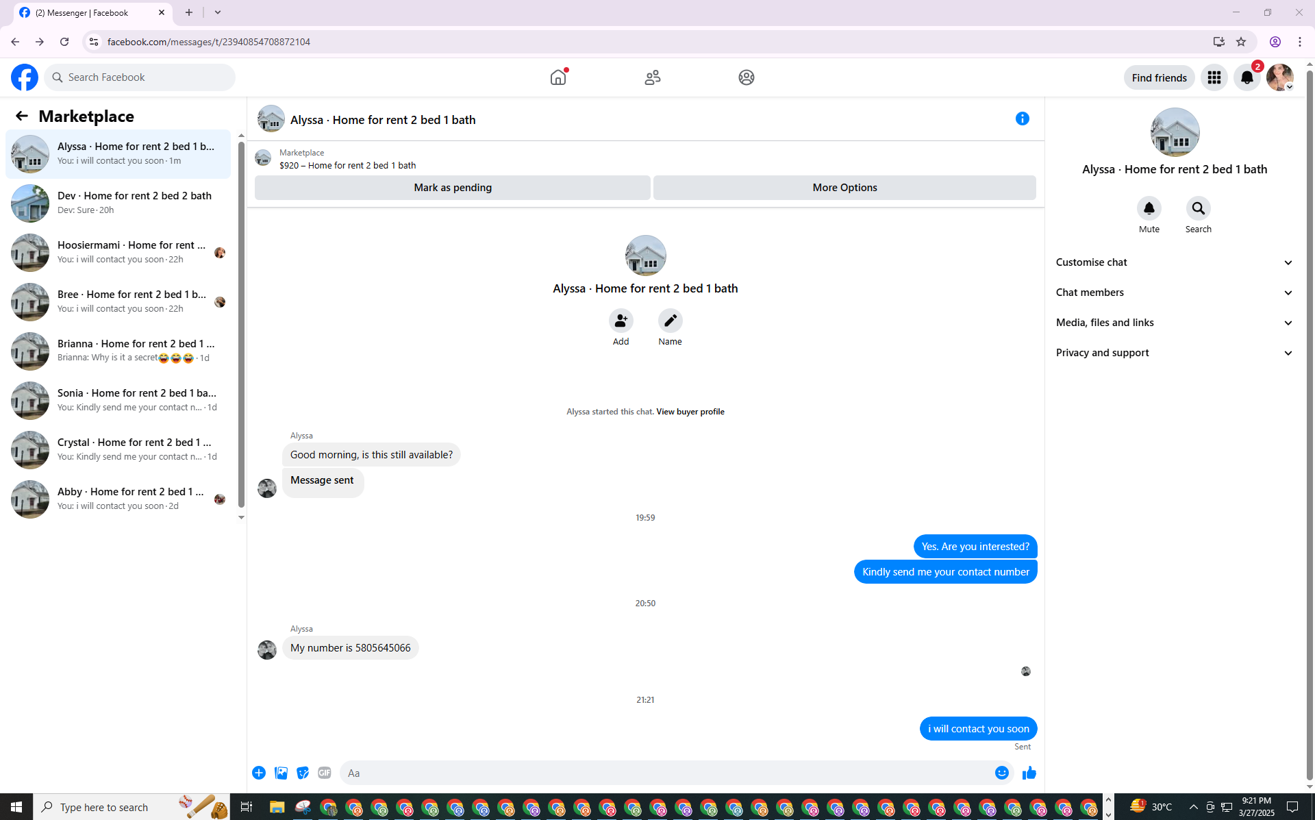Expand Media, files and links section

[1175, 323]
